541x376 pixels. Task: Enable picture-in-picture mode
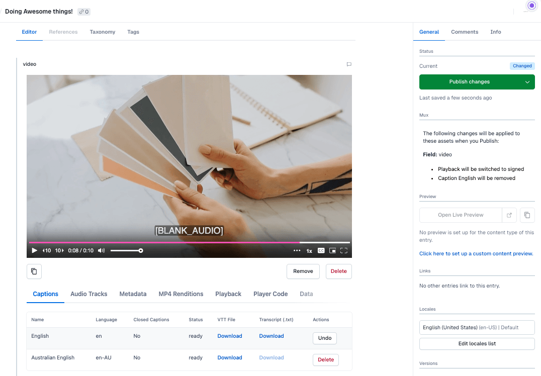coord(332,250)
